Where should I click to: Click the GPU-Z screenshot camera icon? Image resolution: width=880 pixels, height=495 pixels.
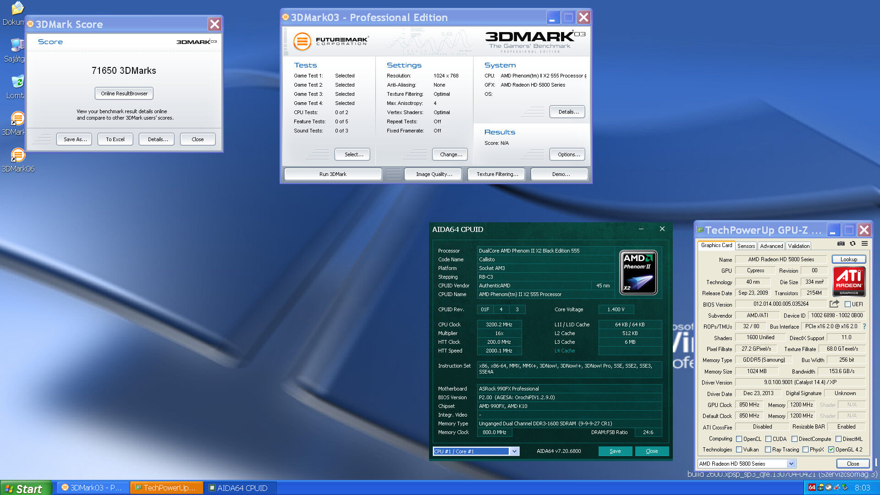(841, 243)
